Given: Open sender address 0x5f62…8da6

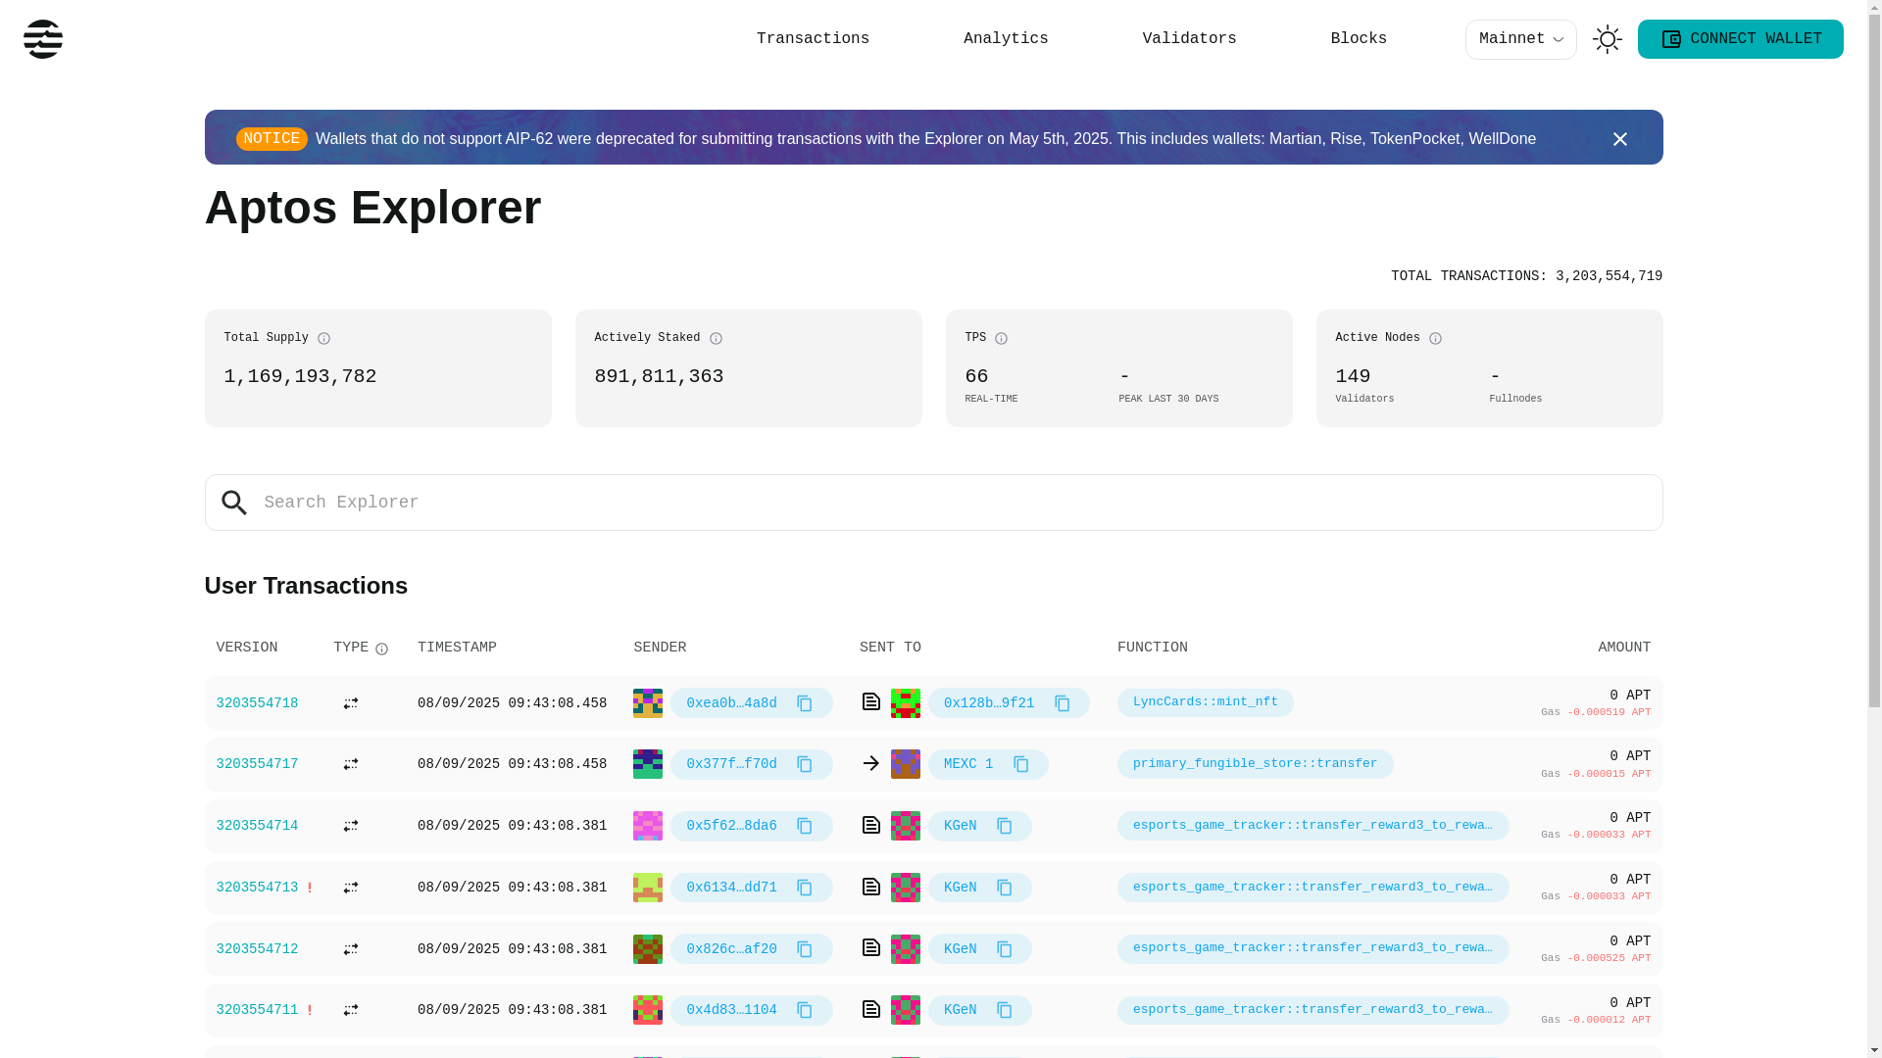Looking at the screenshot, I should click(731, 826).
